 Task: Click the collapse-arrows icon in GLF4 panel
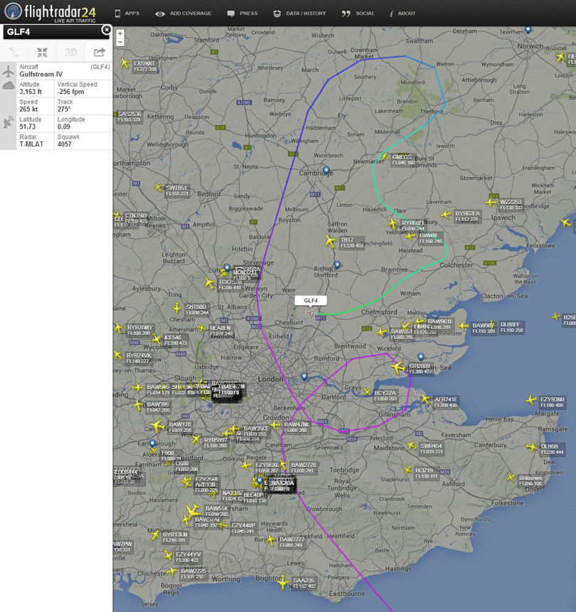(42, 52)
